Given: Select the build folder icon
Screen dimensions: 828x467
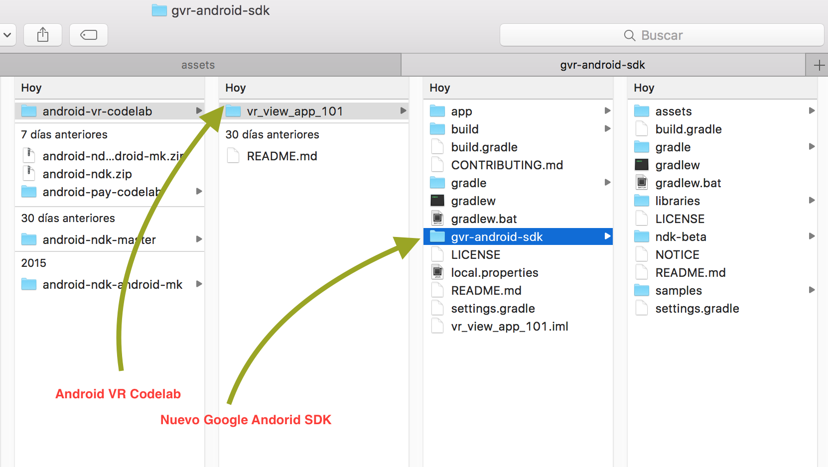Looking at the screenshot, I should [x=437, y=129].
